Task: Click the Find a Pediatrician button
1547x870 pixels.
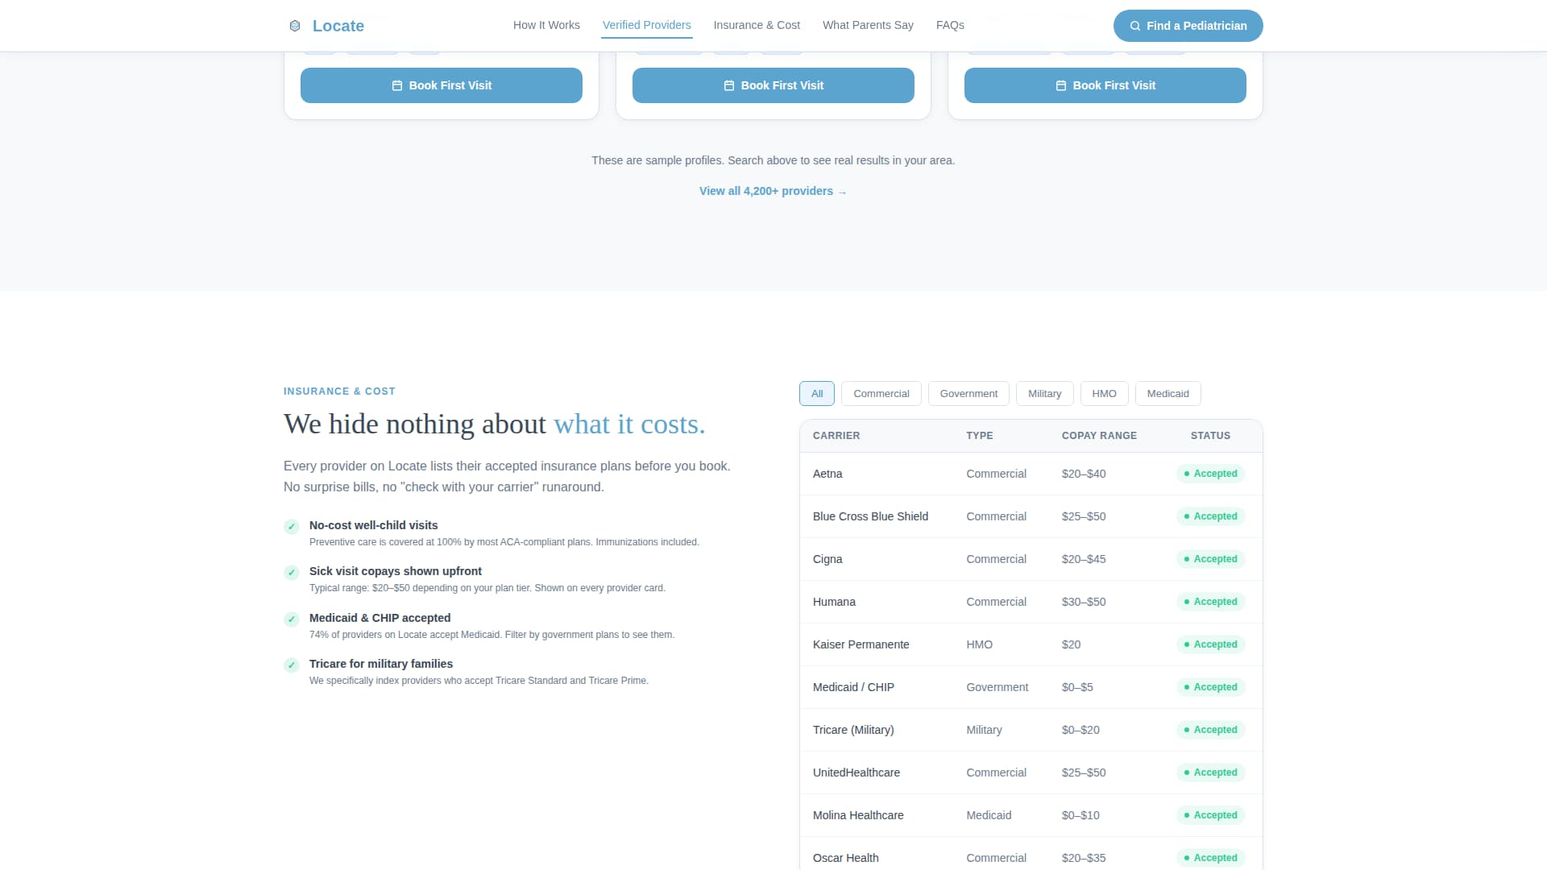Action: pos(1188,26)
